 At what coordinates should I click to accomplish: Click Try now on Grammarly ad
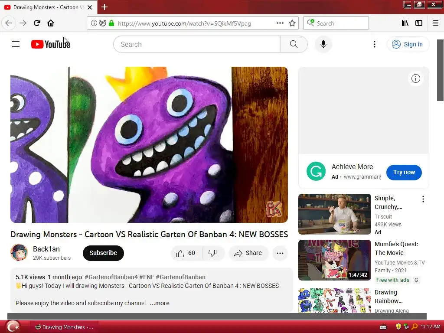coord(404,172)
